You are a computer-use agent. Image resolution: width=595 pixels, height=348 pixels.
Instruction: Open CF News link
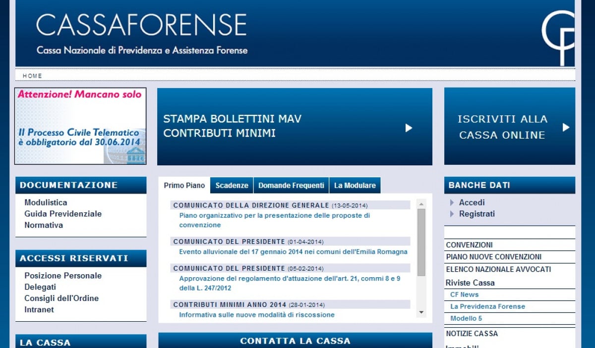coord(465,295)
